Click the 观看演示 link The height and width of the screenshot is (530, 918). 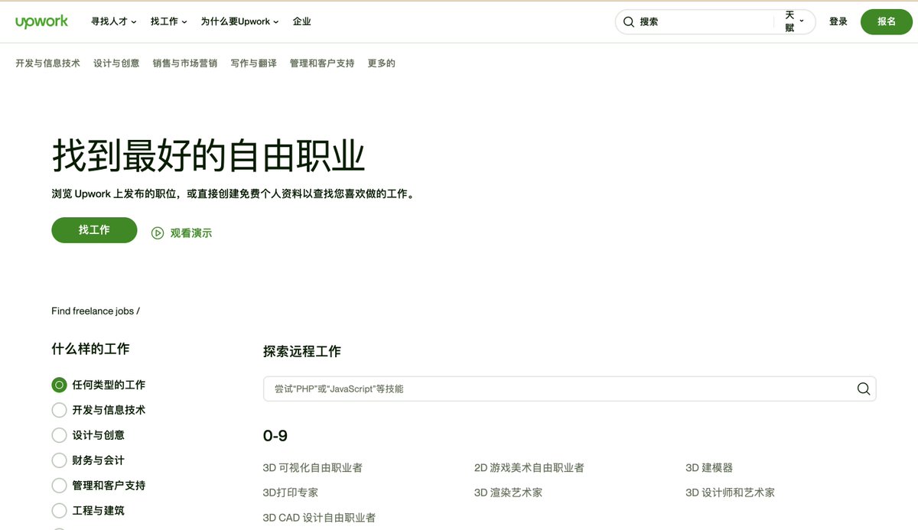point(191,233)
